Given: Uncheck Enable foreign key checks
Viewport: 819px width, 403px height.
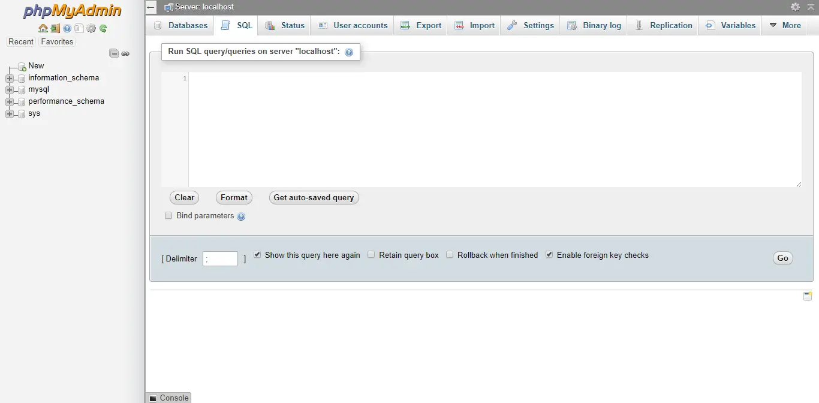Looking at the screenshot, I should [x=549, y=255].
